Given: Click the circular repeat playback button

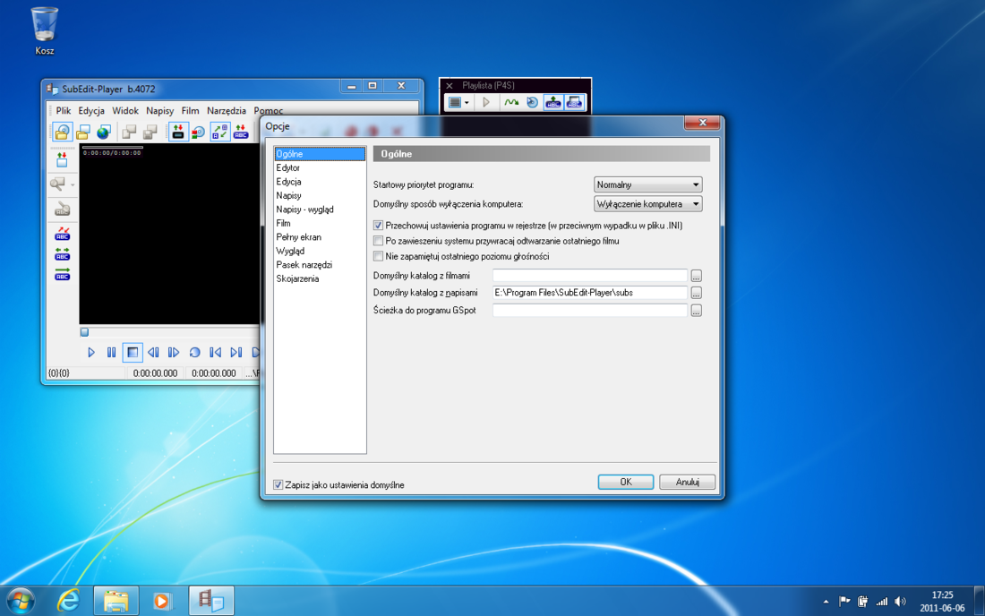Looking at the screenshot, I should tap(194, 352).
